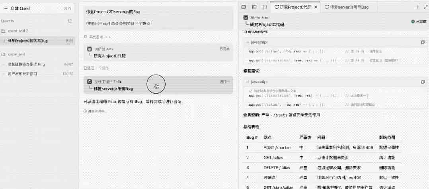Click the 总结表格 heading
This screenshot has width=429, height=189.
(251, 127)
